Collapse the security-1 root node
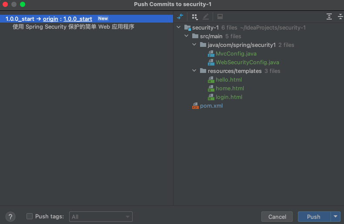 point(179,27)
